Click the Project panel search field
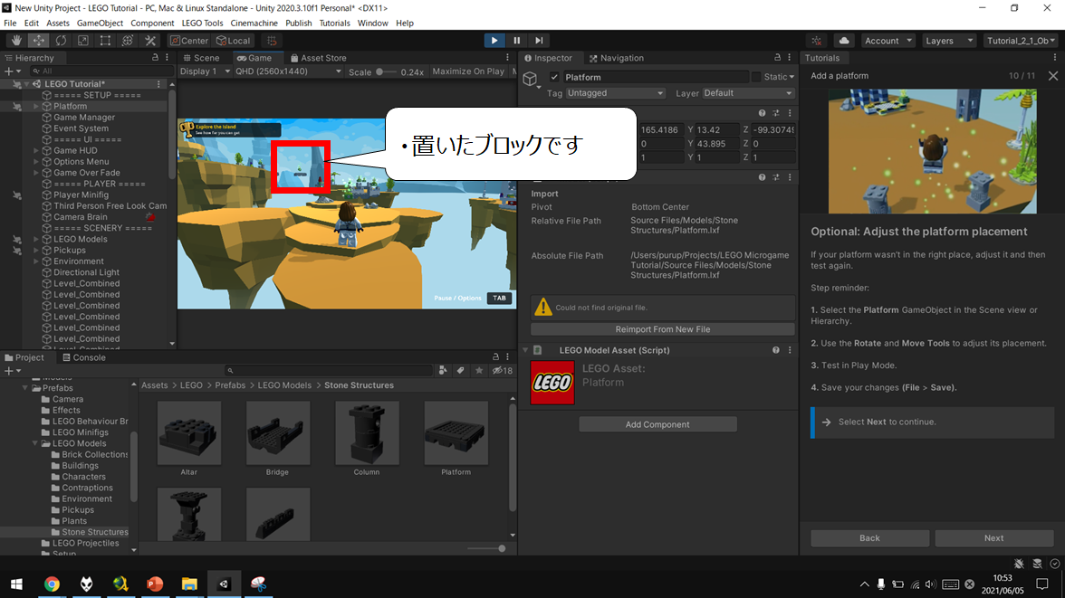Viewport: 1065px width, 598px height. click(x=329, y=371)
